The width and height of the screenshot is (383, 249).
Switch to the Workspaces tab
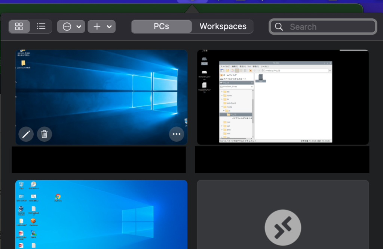click(223, 26)
